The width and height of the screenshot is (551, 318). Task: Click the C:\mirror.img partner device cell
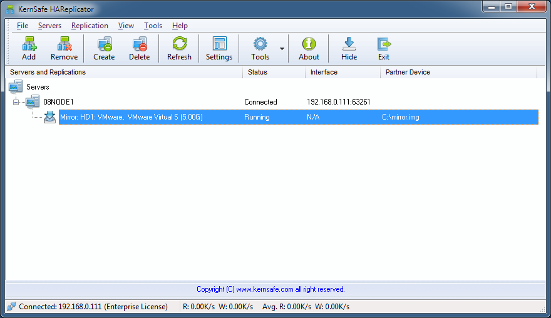click(x=401, y=117)
